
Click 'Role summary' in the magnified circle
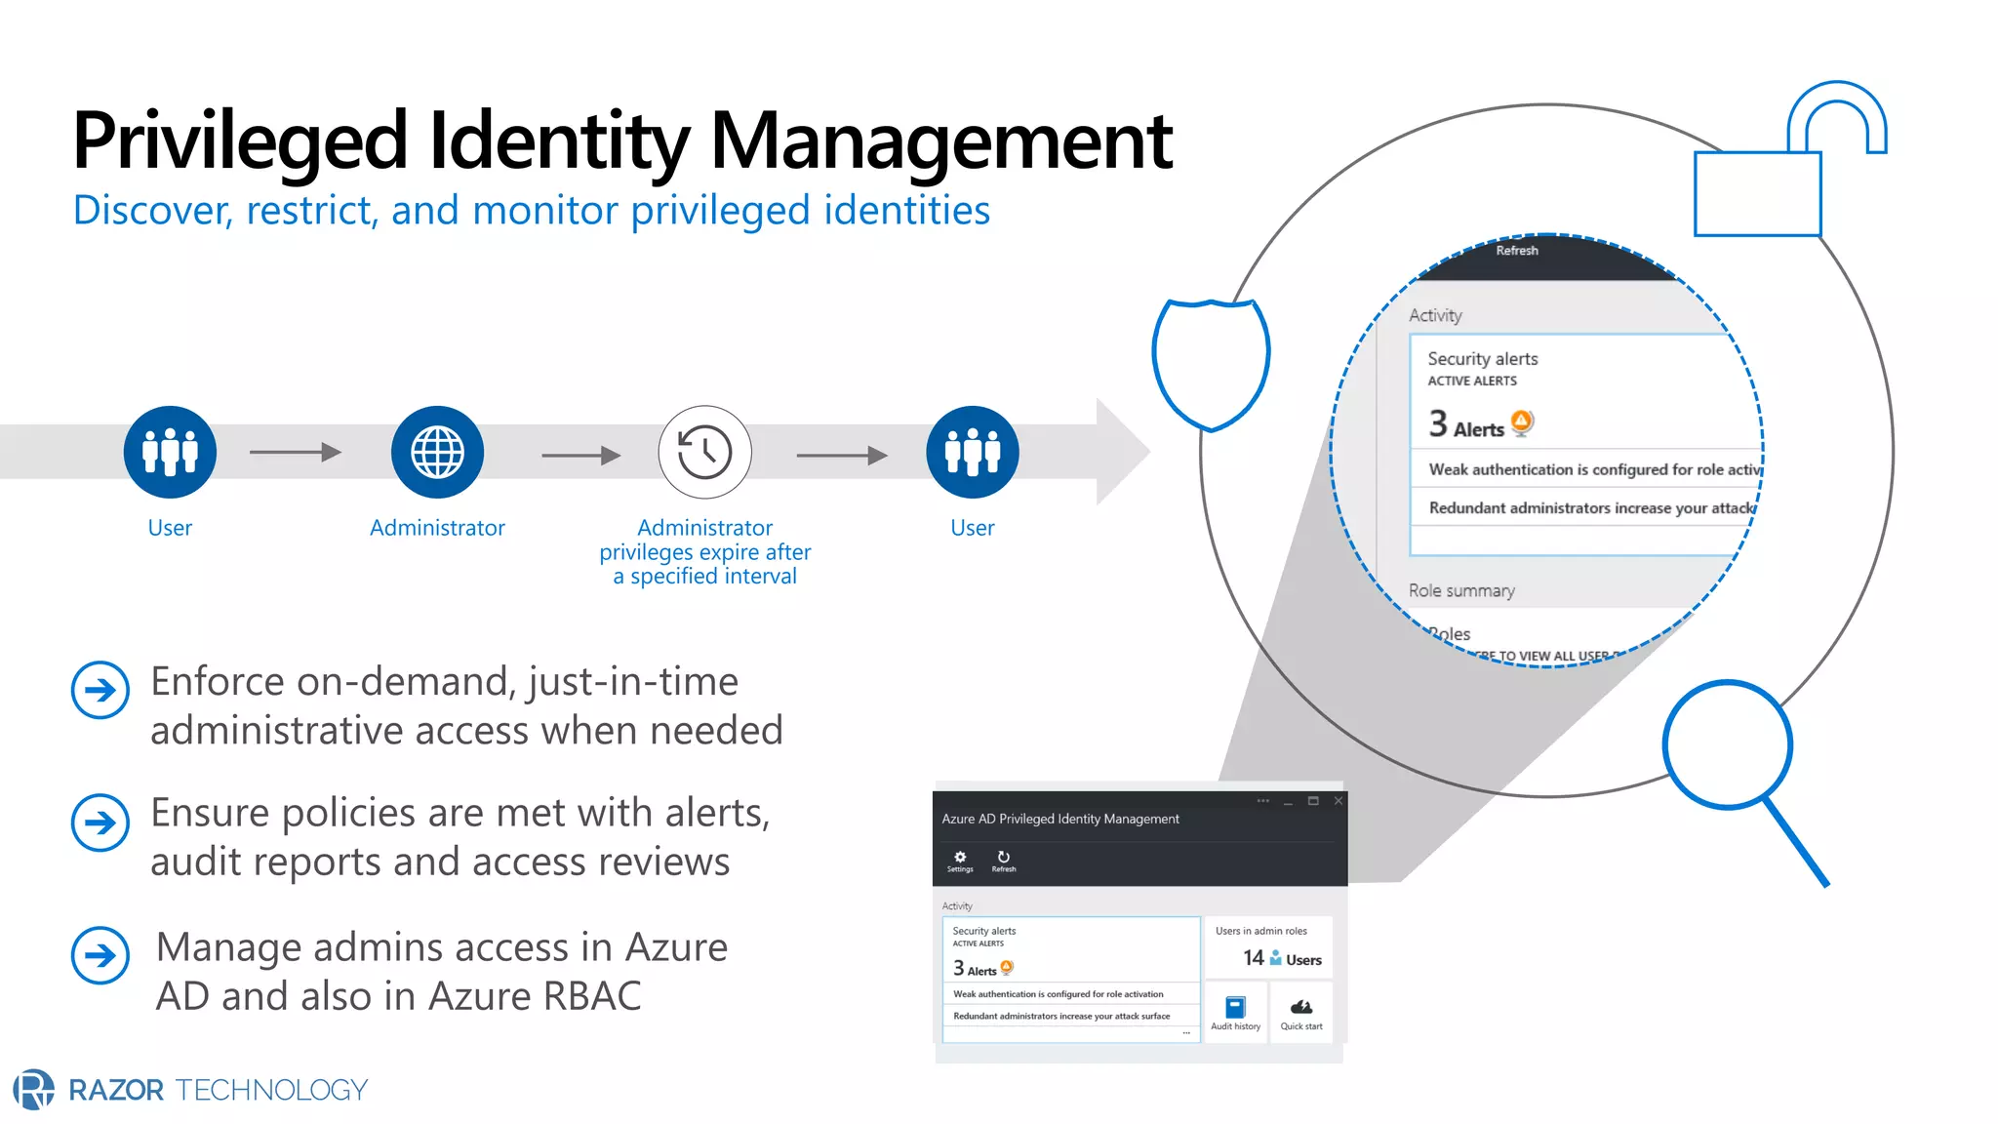click(1461, 590)
